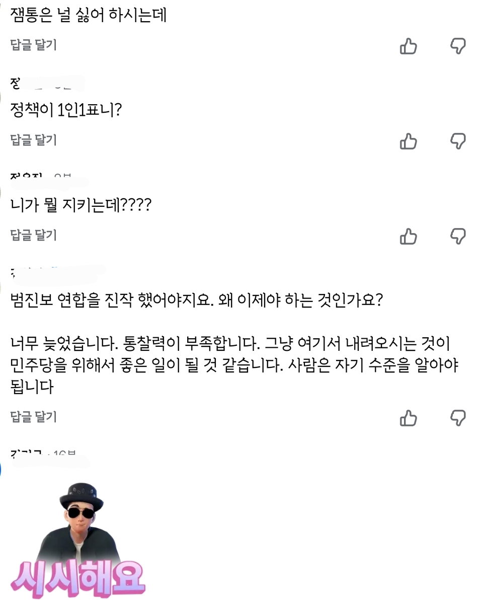Click the blurred username above '정책이 1인1표니?'
This screenshot has width=485, height=603.
[46, 84]
